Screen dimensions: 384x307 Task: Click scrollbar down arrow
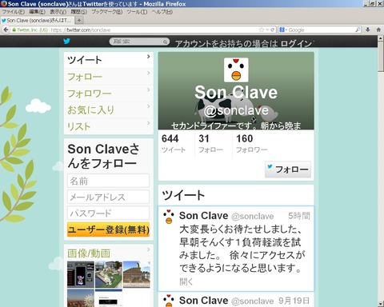click(x=381, y=304)
